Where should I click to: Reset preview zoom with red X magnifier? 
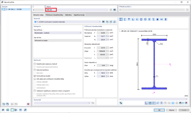pos(186,103)
